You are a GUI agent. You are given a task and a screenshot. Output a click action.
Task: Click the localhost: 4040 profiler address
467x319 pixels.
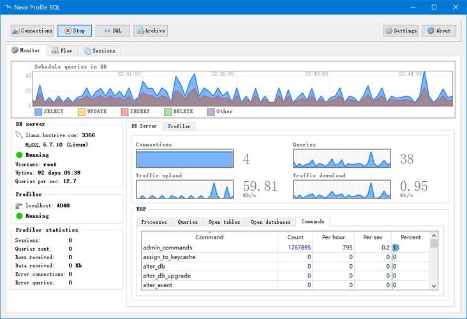[x=48, y=205]
